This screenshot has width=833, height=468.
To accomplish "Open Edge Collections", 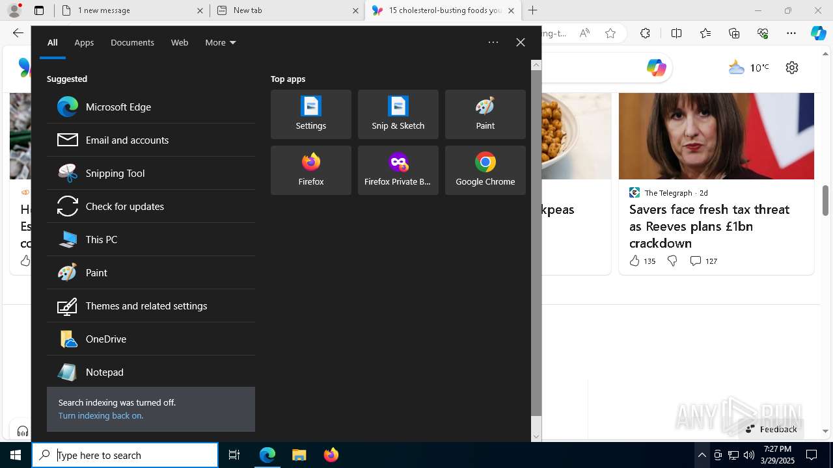I will tap(734, 33).
